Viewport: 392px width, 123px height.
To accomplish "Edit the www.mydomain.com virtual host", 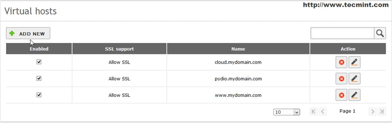I will (354, 95).
